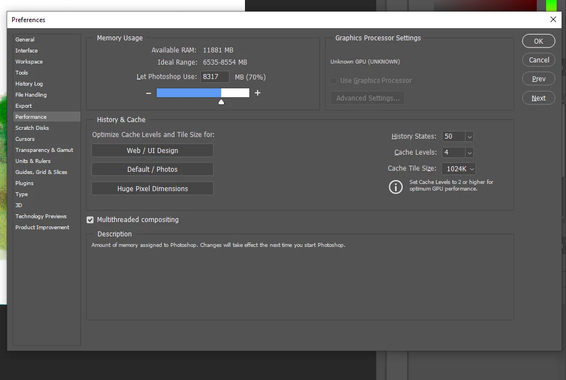Select Interface preferences category
This screenshot has width=566, height=380.
(46, 51)
